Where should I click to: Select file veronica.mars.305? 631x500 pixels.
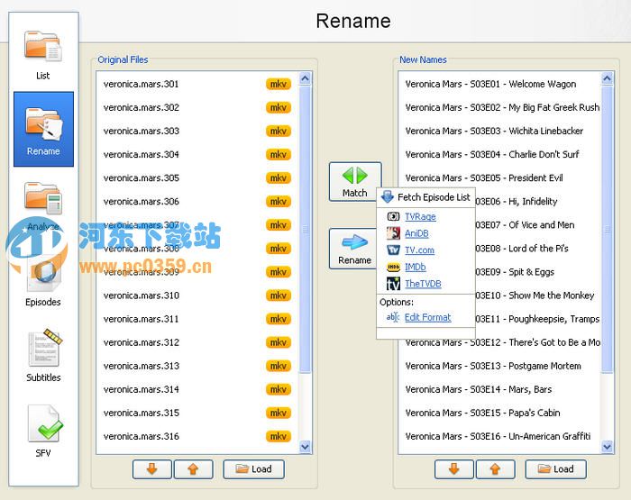[x=197, y=178]
